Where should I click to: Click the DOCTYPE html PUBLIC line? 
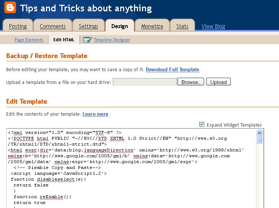[117, 139]
